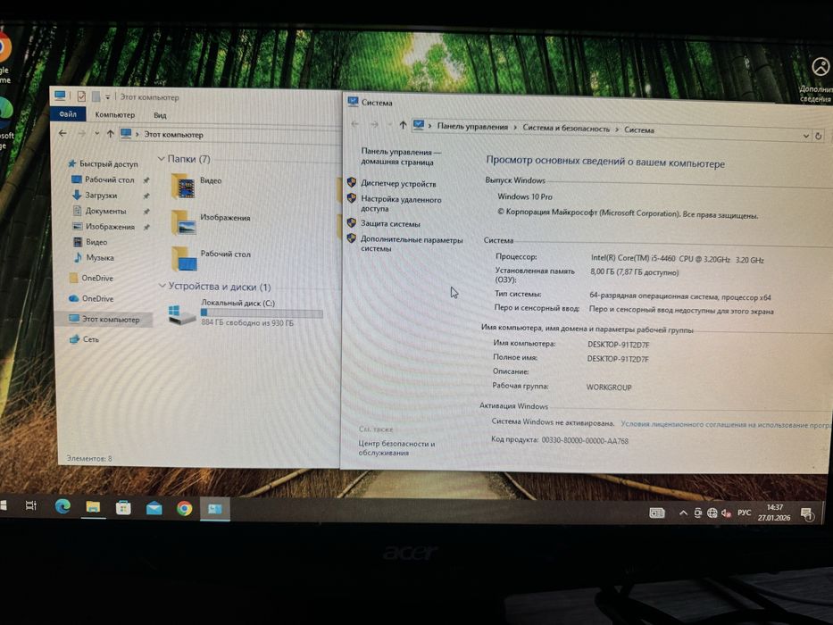833x625 pixels.
Task: Open recent locations dropdown in Explorer
Action: coord(96,133)
